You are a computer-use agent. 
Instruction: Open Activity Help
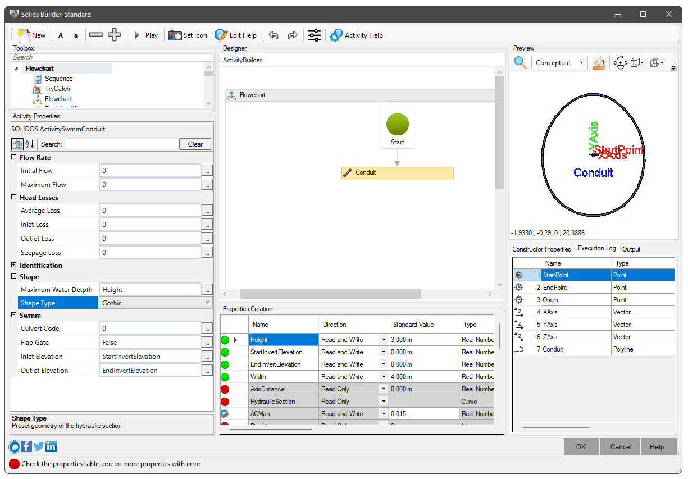click(x=356, y=35)
